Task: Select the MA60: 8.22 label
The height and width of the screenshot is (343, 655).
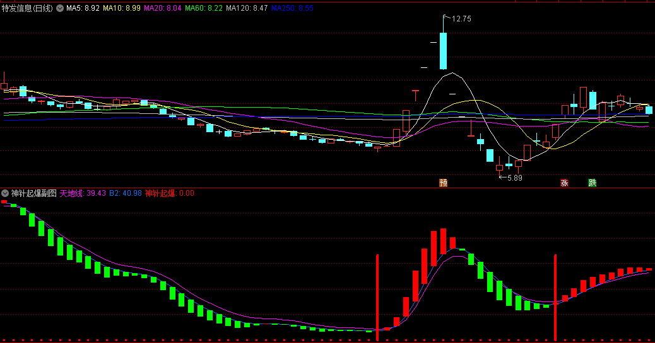Action: [203, 8]
